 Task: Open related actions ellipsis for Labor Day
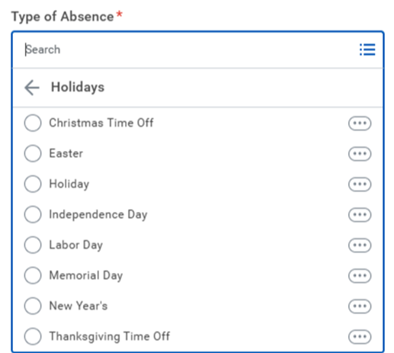[360, 245]
